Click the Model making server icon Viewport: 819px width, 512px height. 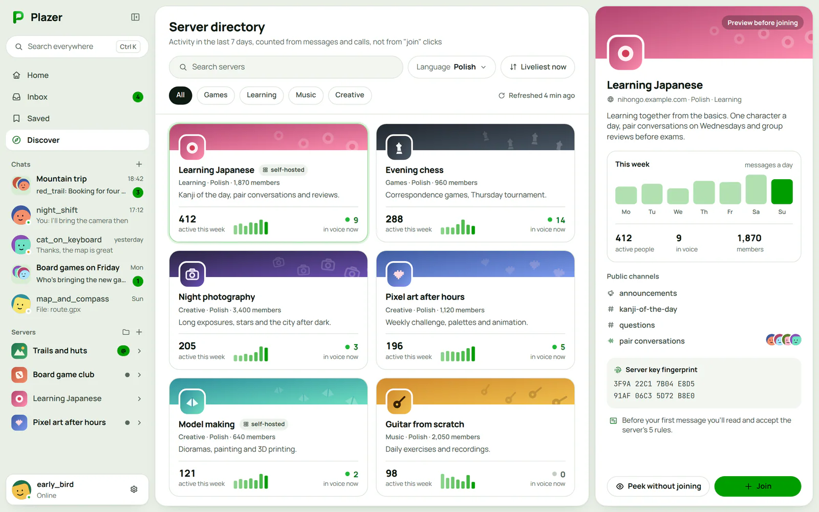click(x=192, y=402)
